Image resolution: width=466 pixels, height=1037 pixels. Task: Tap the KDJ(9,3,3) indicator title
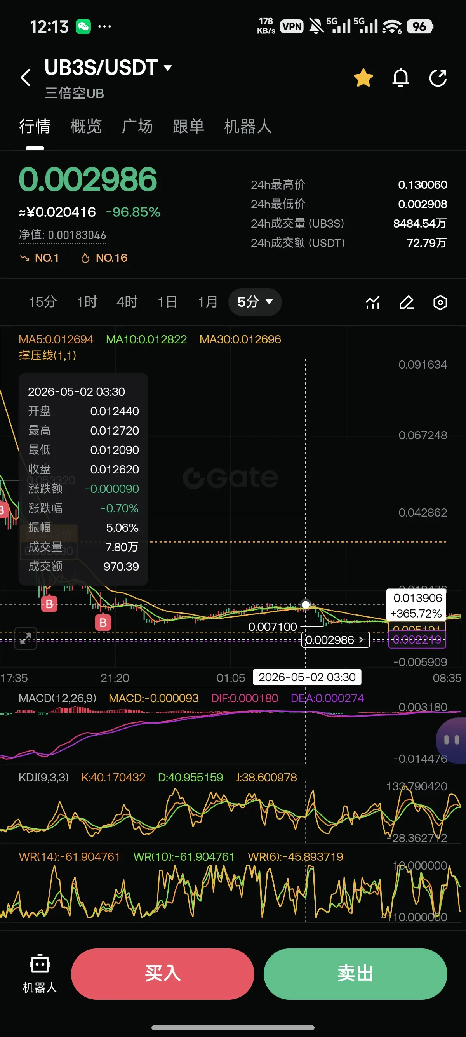(x=44, y=777)
